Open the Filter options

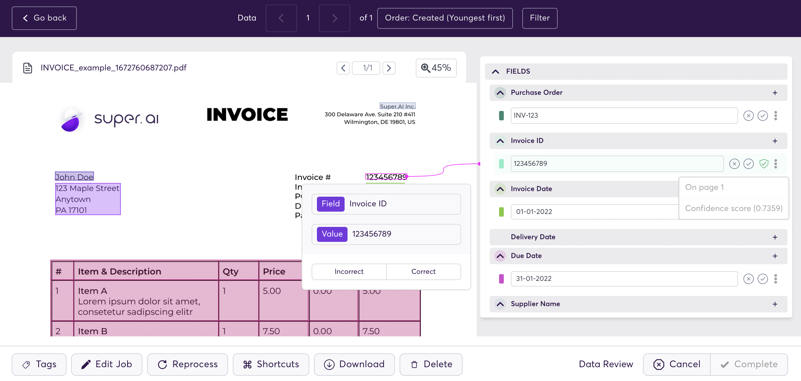click(x=539, y=18)
